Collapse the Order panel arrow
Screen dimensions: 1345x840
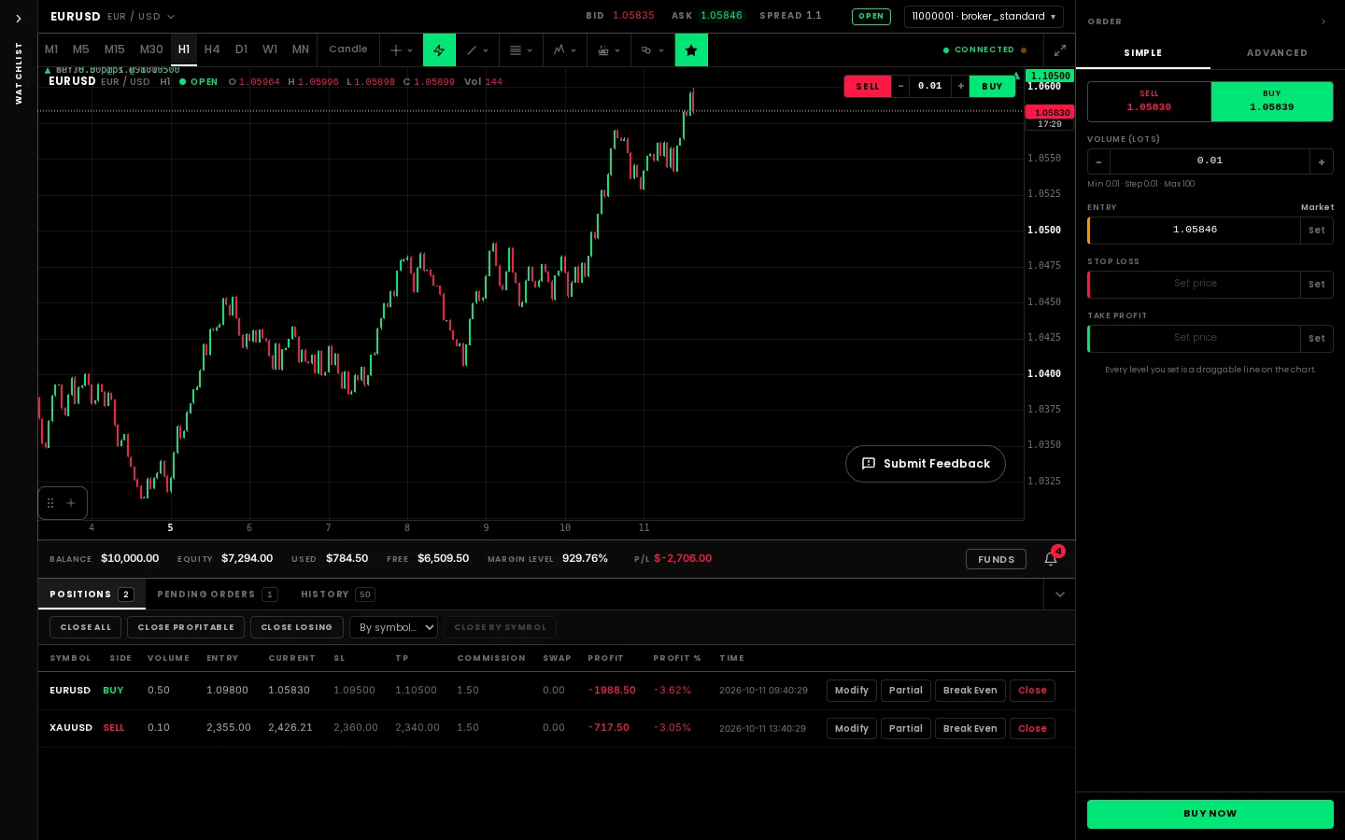[1323, 21]
